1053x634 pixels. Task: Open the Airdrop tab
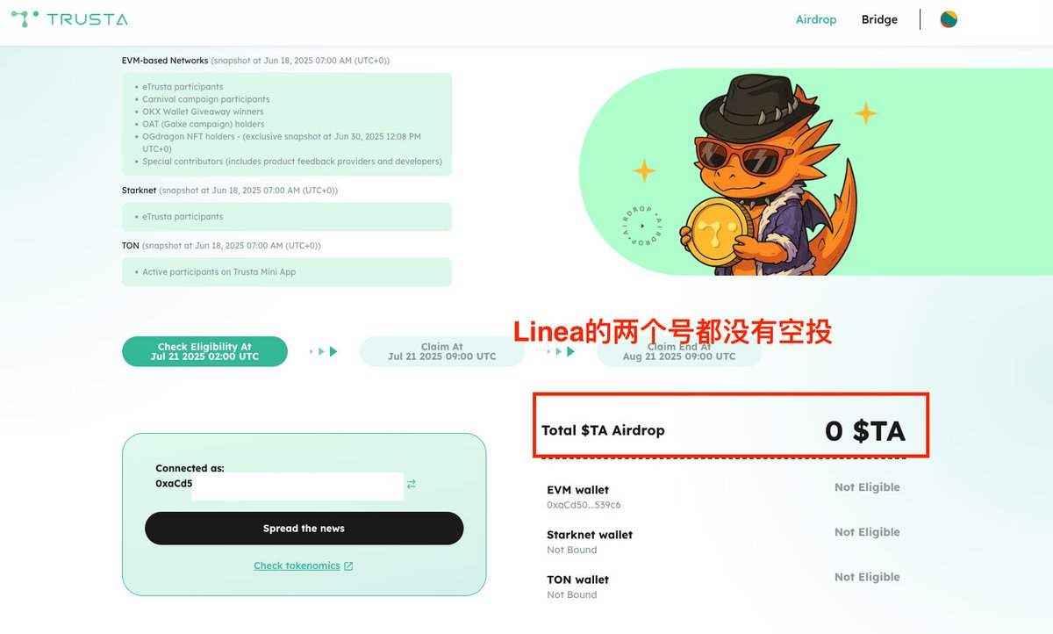816,19
